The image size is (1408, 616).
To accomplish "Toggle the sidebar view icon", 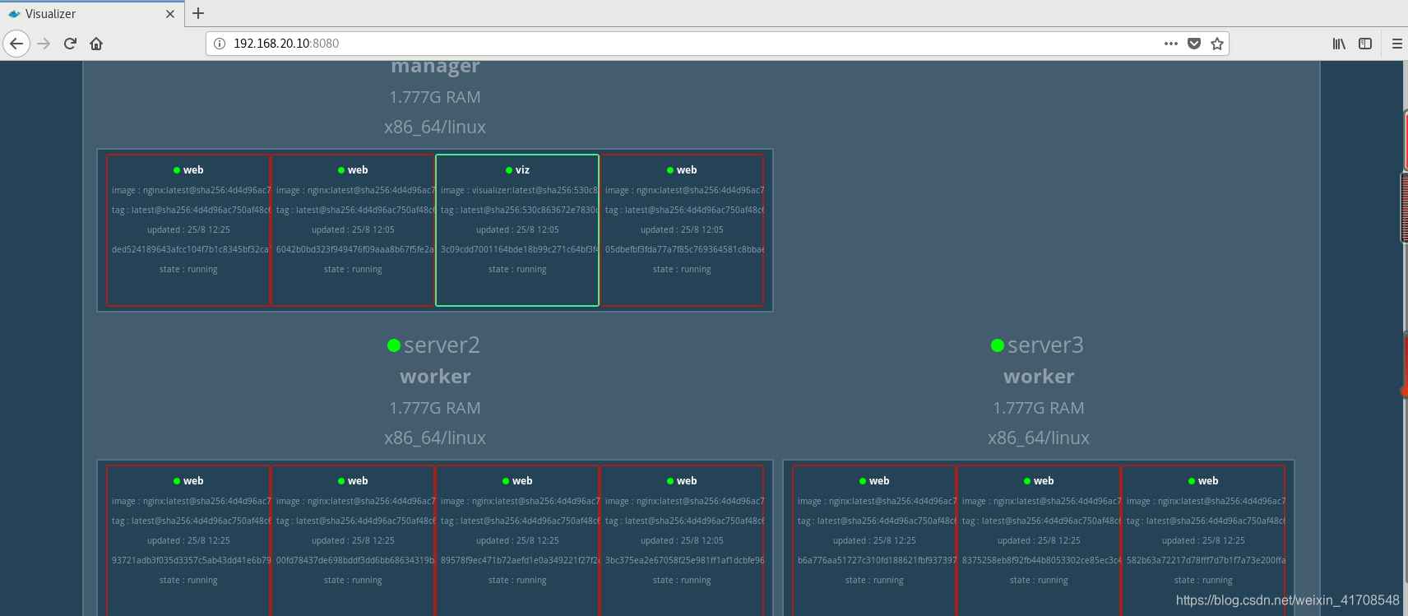I will pos(1365,44).
